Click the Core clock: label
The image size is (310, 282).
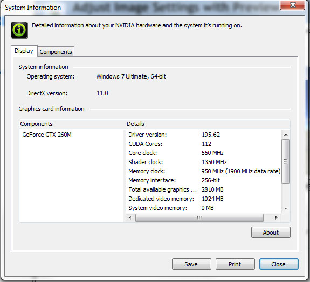click(143, 153)
